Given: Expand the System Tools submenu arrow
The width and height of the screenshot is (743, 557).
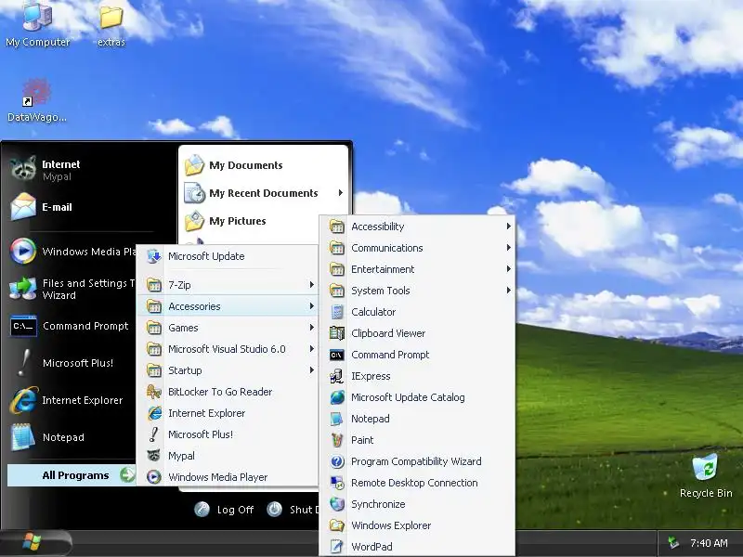Looking at the screenshot, I should pos(508,290).
